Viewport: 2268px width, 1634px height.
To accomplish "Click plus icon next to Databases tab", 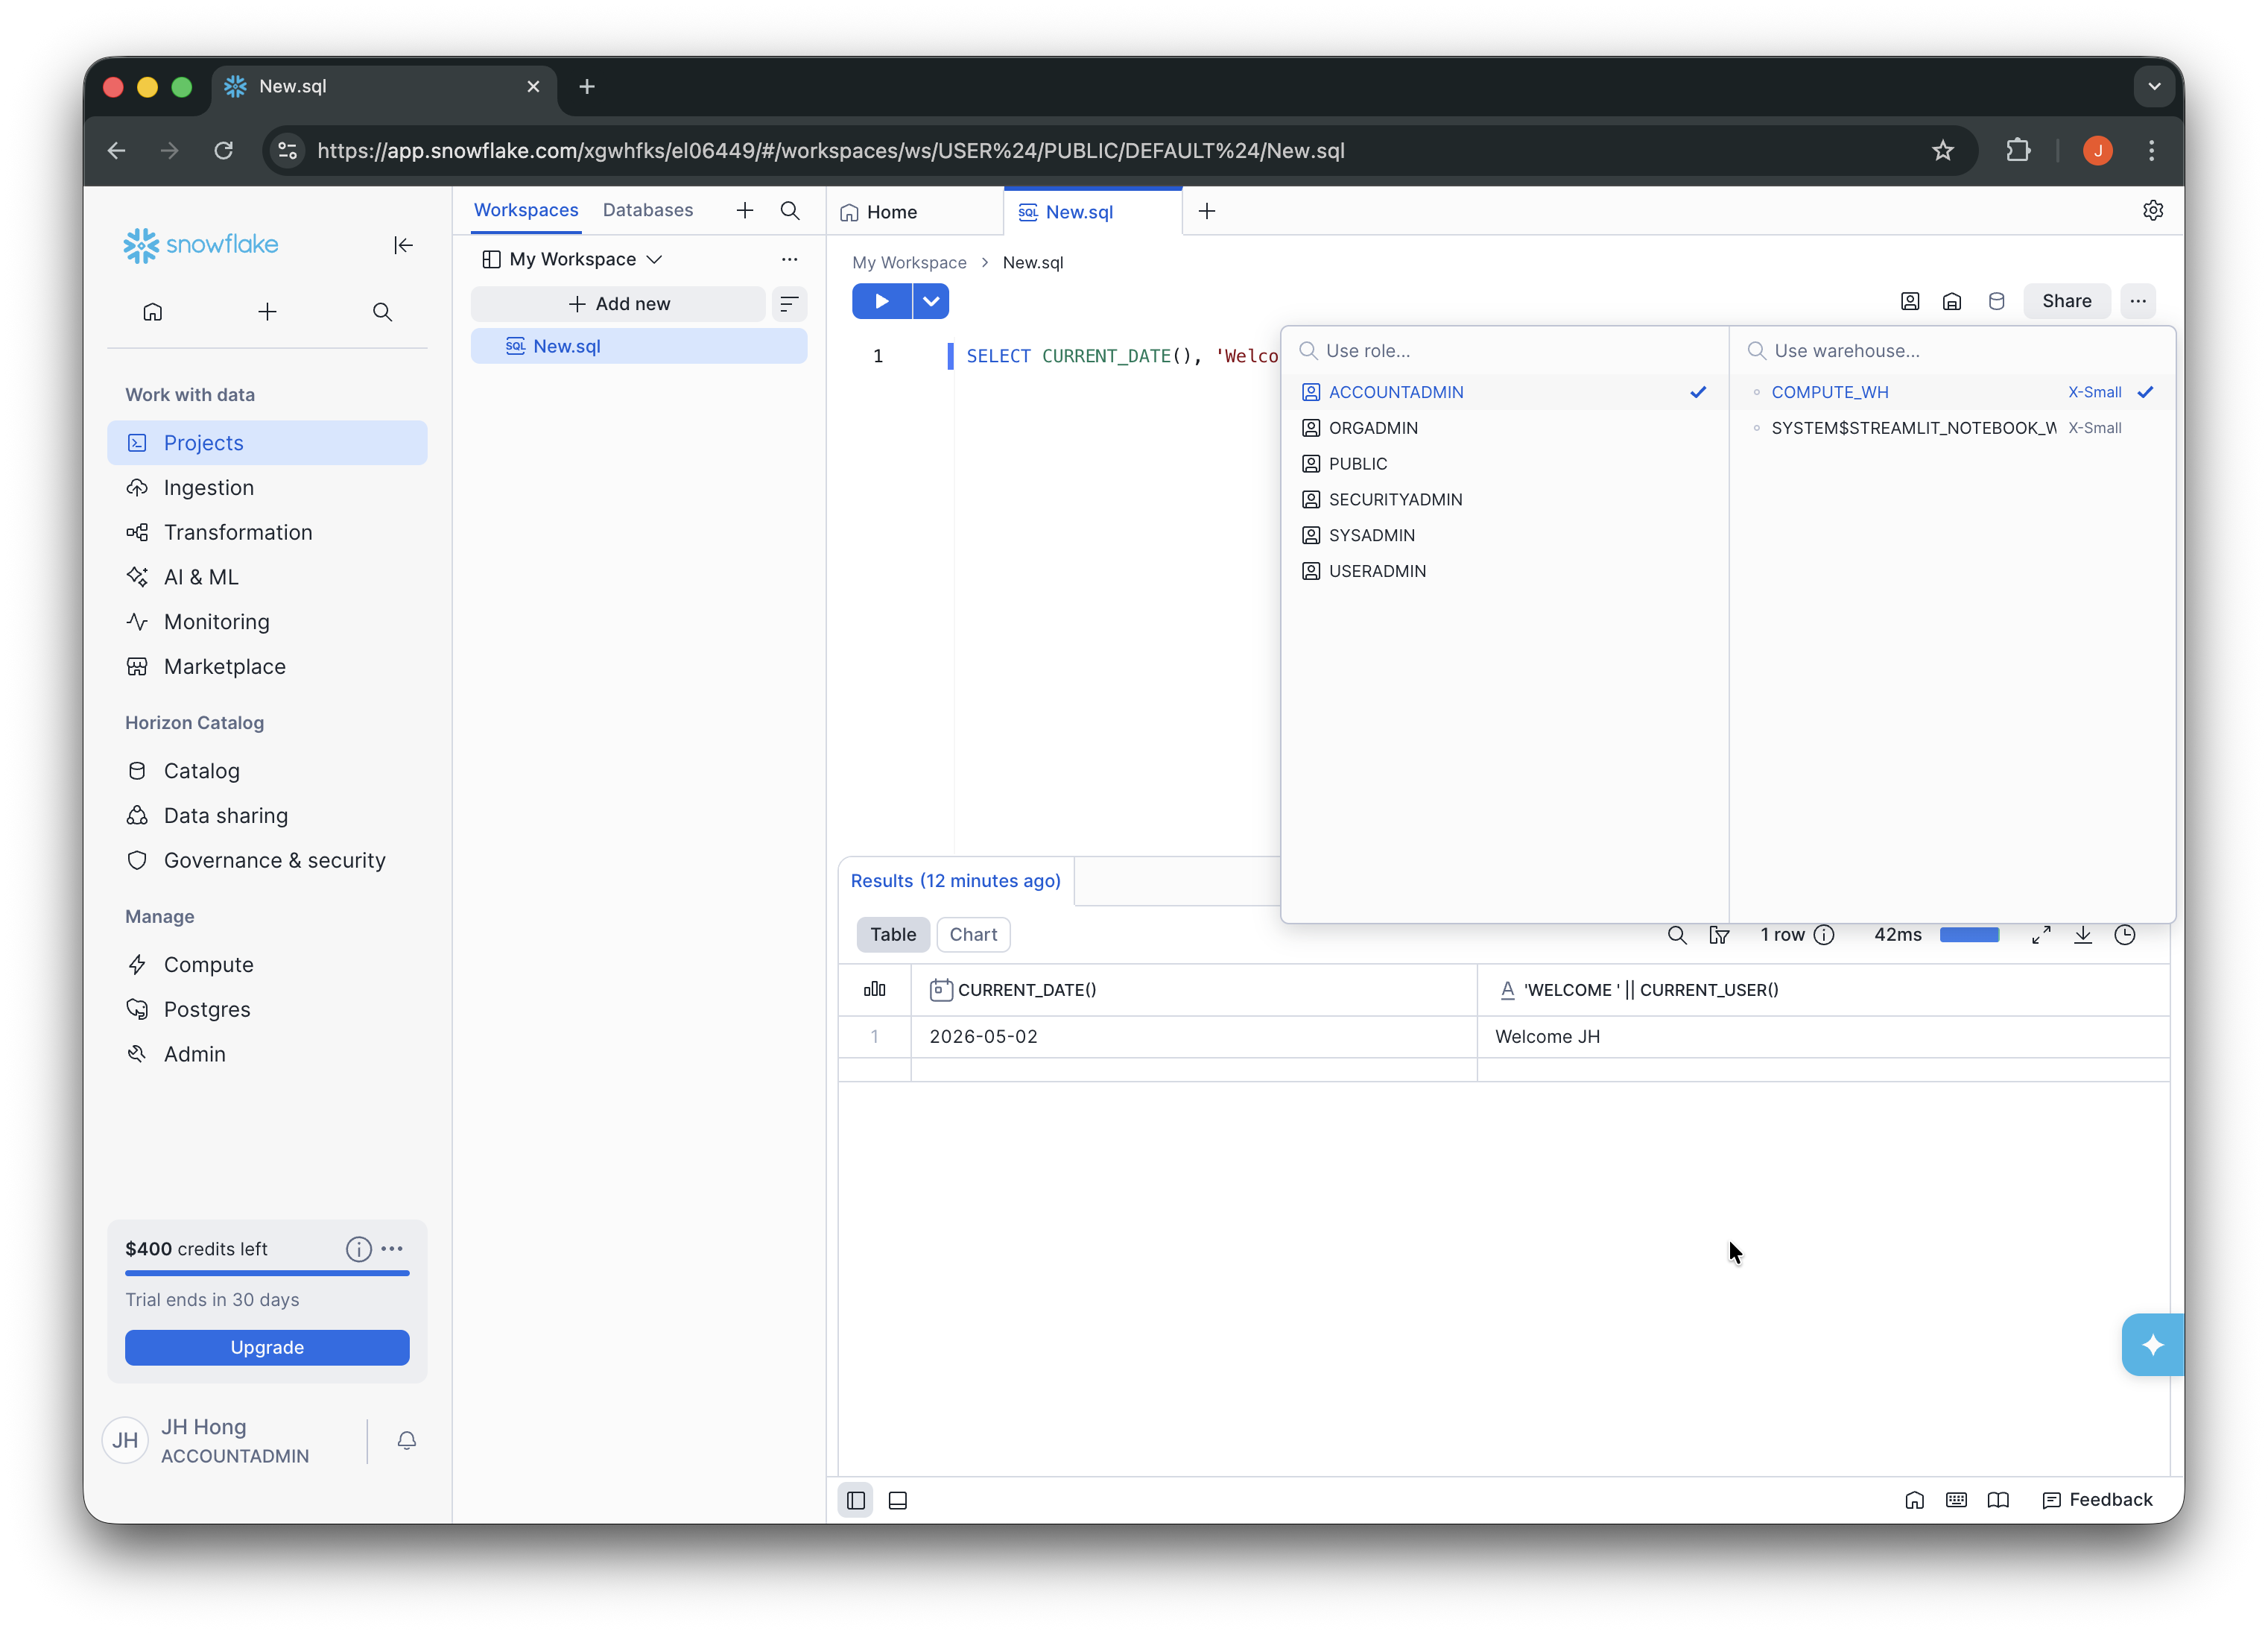I will click(745, 210).
